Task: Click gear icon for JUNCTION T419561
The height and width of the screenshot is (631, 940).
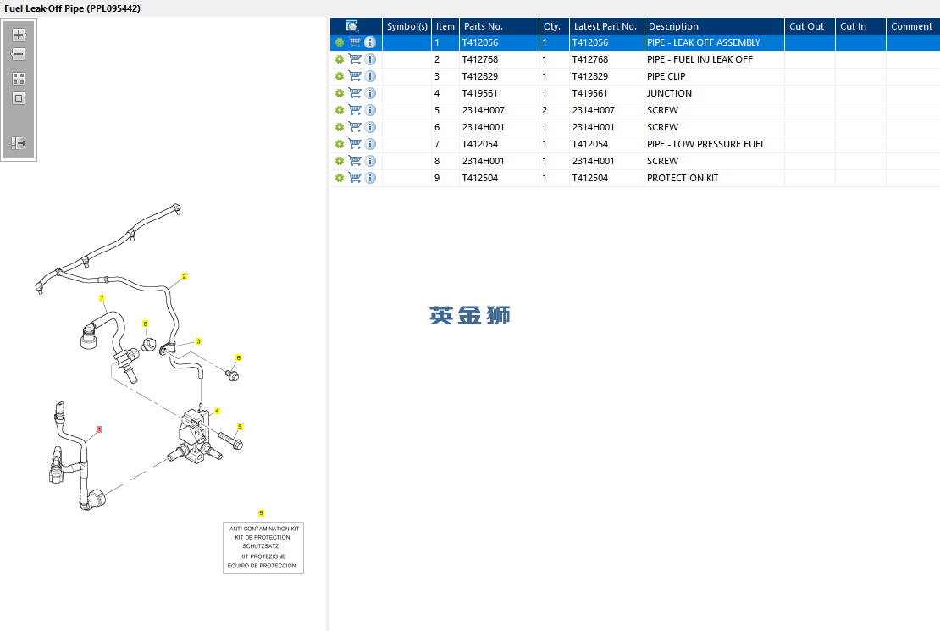Action: point(340,93)
